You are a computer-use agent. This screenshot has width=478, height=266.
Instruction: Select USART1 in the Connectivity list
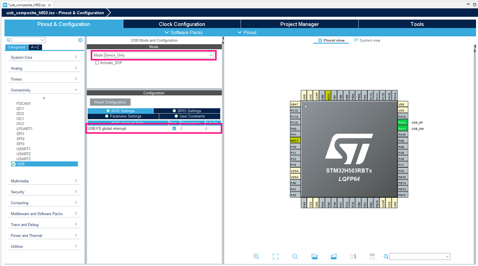24,149
